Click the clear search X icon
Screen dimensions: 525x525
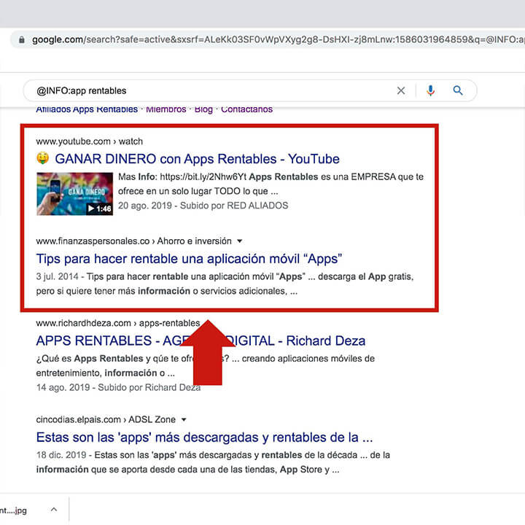click(401, 91)
